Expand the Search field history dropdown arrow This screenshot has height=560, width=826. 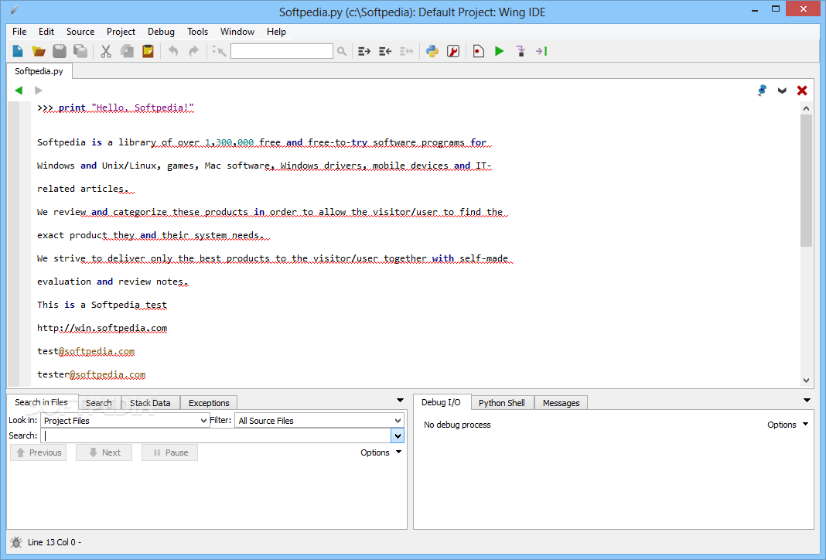[398, 435]
